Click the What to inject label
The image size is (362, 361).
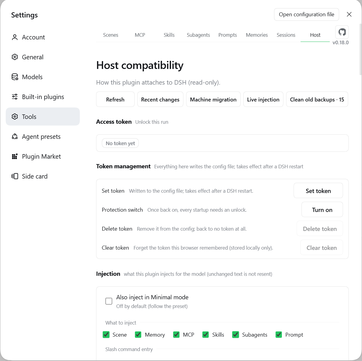click(121, 323)
